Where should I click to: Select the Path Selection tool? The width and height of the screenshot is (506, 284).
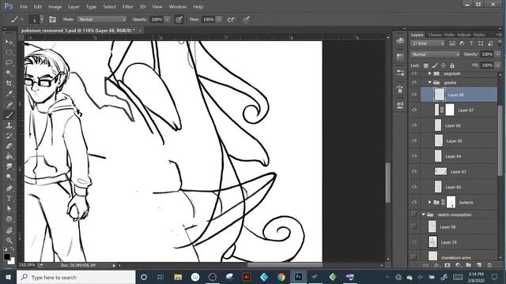tap(9, 208)
